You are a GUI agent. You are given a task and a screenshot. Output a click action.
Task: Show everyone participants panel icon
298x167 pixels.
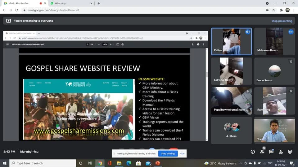262,152
